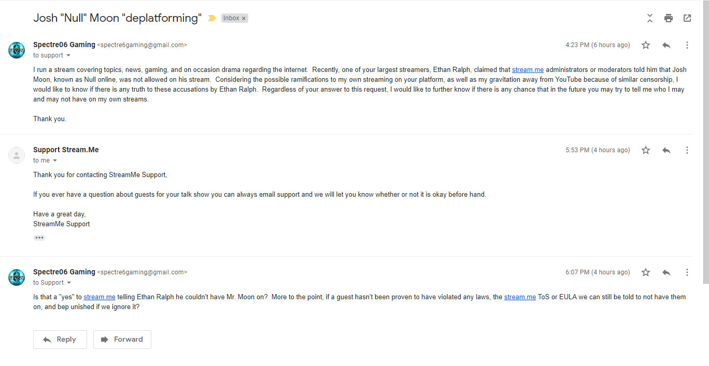The width and height of the screenshot is (709, 366).
Task: Collapse all messages with the arrows icon
Action: pos(650,18)
